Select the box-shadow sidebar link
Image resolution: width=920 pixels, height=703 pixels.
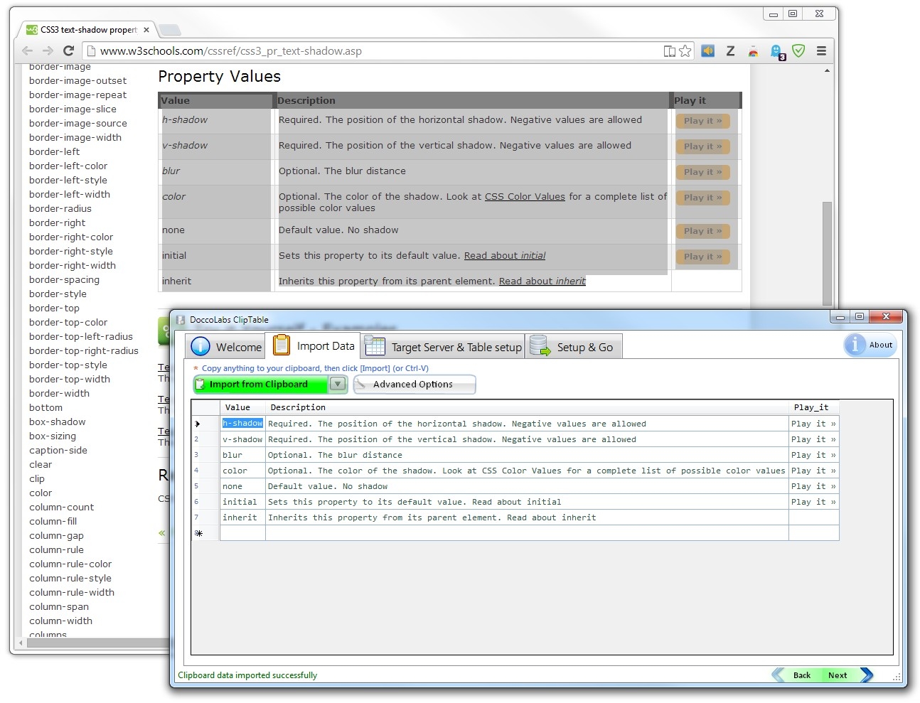click(x=57, y=422)
